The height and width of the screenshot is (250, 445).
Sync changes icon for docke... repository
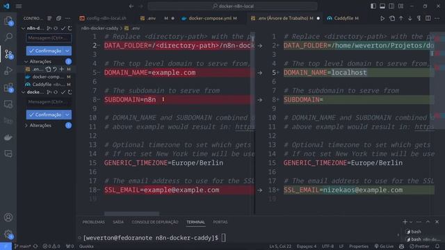click(56, 92)
